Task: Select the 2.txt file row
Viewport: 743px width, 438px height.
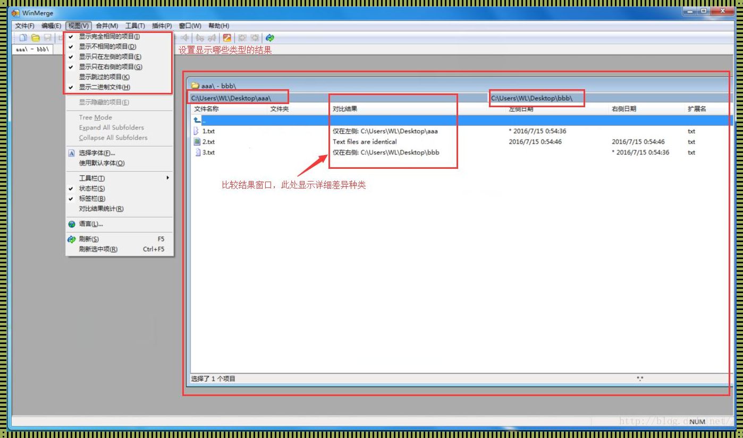Action: point(461,142)
